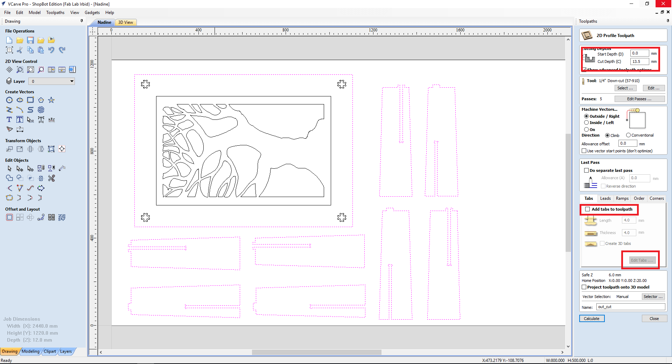The height and width of the screenshot is (364, 672).
Task: Select the Draw Circle tool
Action: (9, 100)
